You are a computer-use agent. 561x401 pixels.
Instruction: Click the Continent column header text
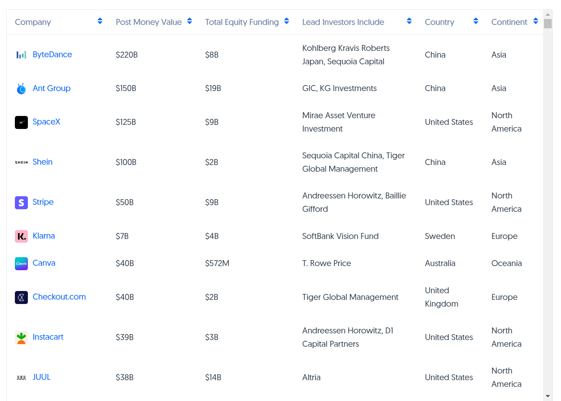tap(509, 22)
